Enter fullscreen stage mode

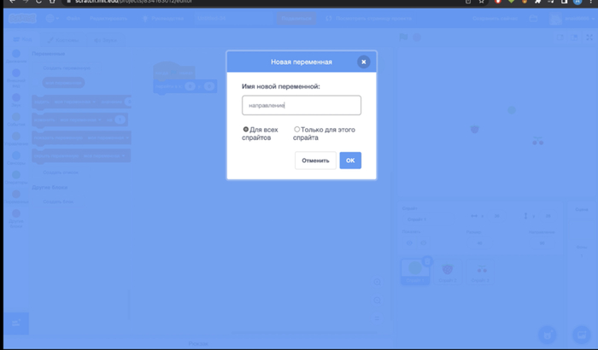pyautogui.click(x=588, y=38)
